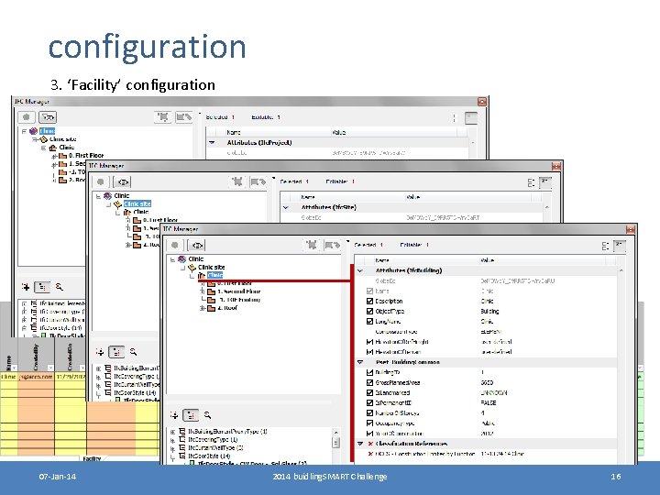Click the magnifier search icon in front window

[207, 415]
